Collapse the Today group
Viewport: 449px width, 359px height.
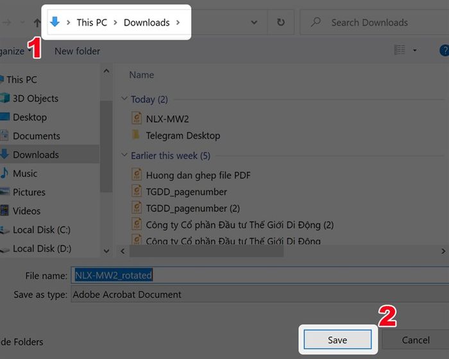(x=124, y=99)
